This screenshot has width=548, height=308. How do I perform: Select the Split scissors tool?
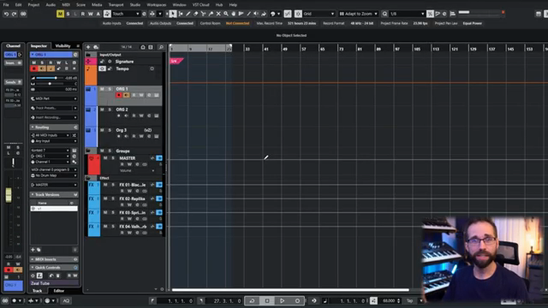coord(203,14)
